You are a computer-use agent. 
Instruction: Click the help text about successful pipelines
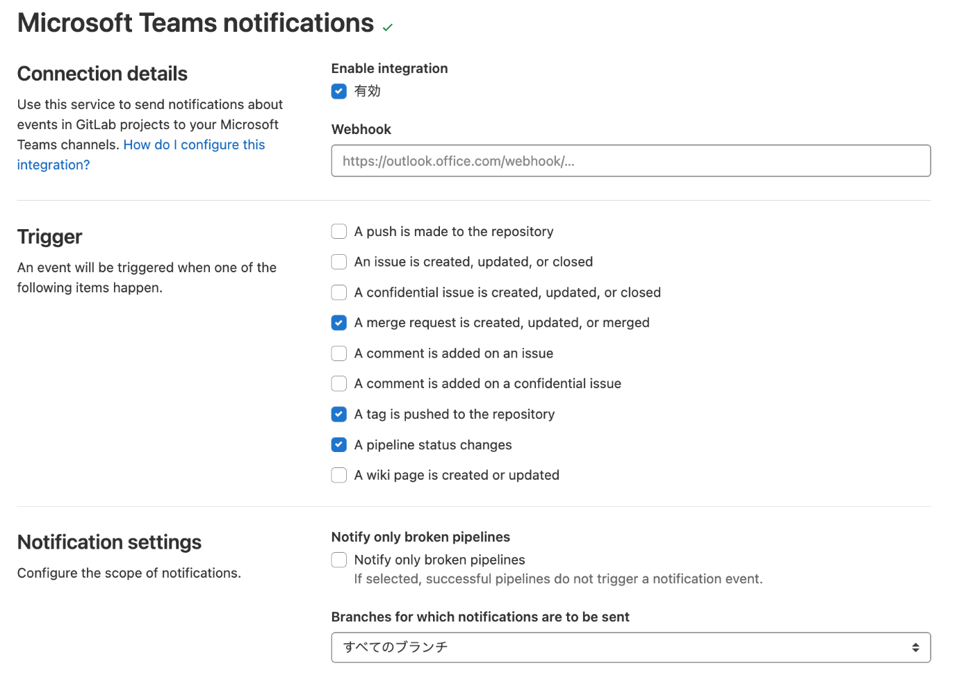point(558,579)
